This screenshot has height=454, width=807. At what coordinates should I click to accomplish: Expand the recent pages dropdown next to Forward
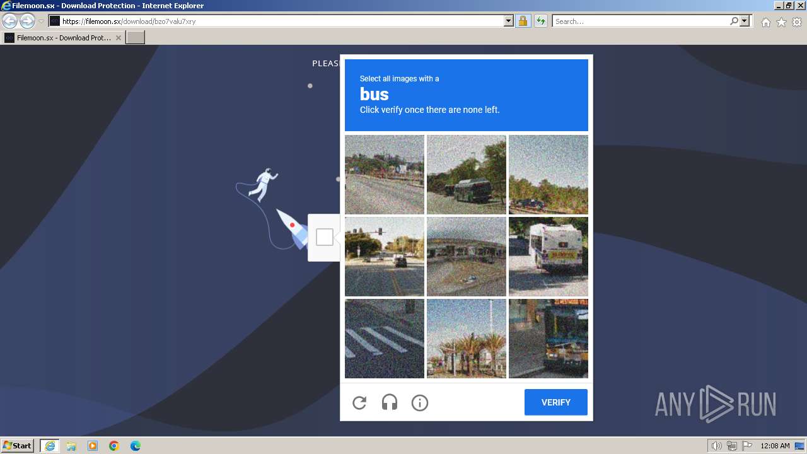pos(42,21)
